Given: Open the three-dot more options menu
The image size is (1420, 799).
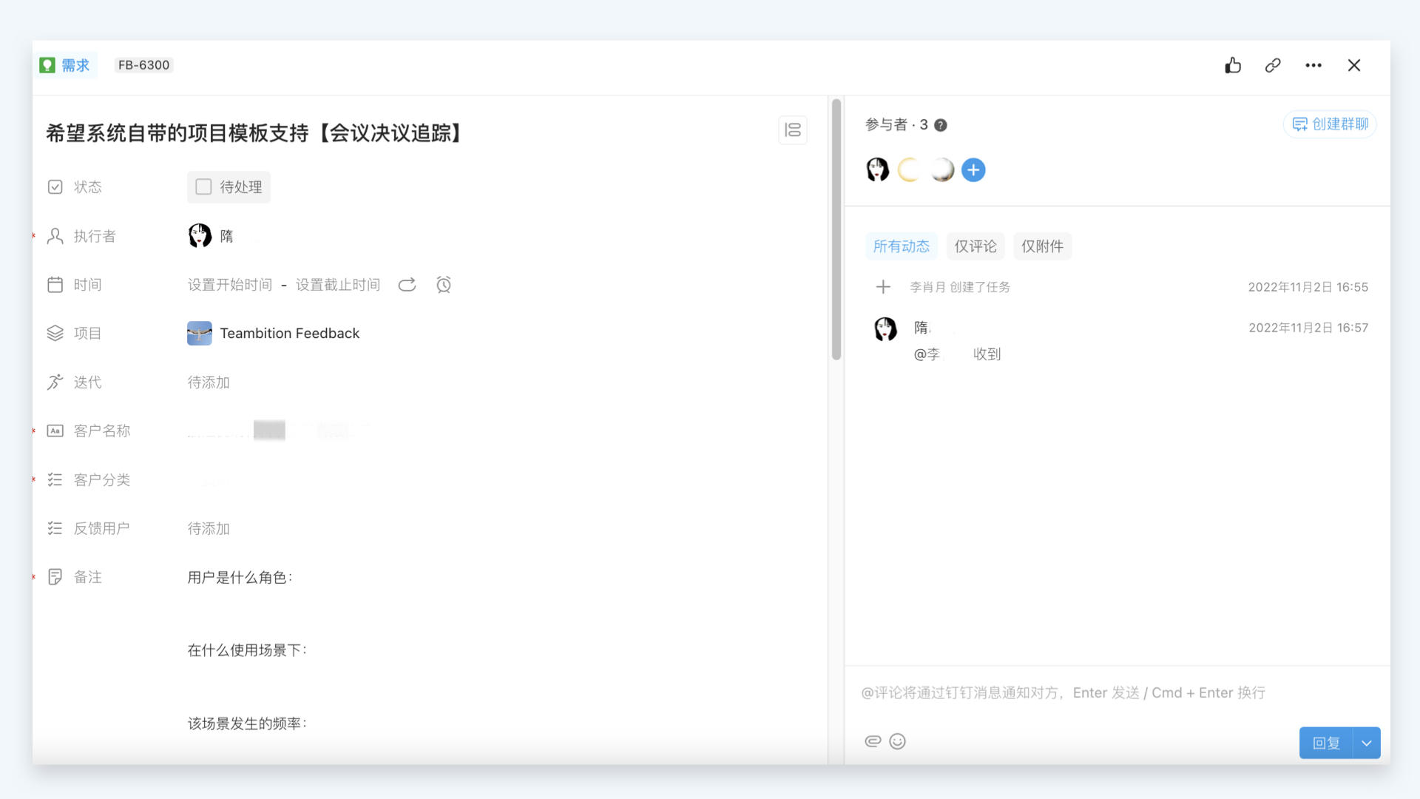Looking at the screenshot, I should (x=1313, y=65).
